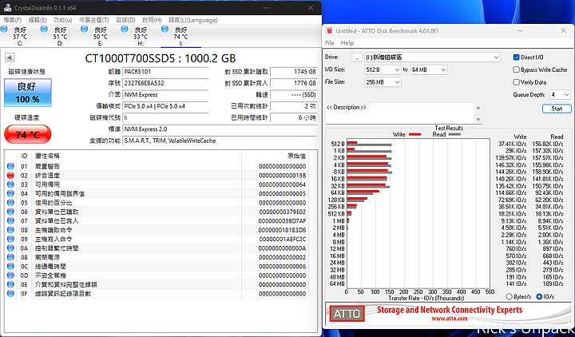Click the CrystalDiskInfo app icon in title bar
The height and width of the screenshot is (337, 575).
7,7
